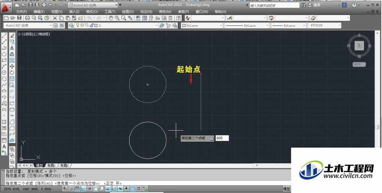Open the BYCOLOR plot style dropdown
This screenshot has height=193, width=382.
click(x=325, y=25)
